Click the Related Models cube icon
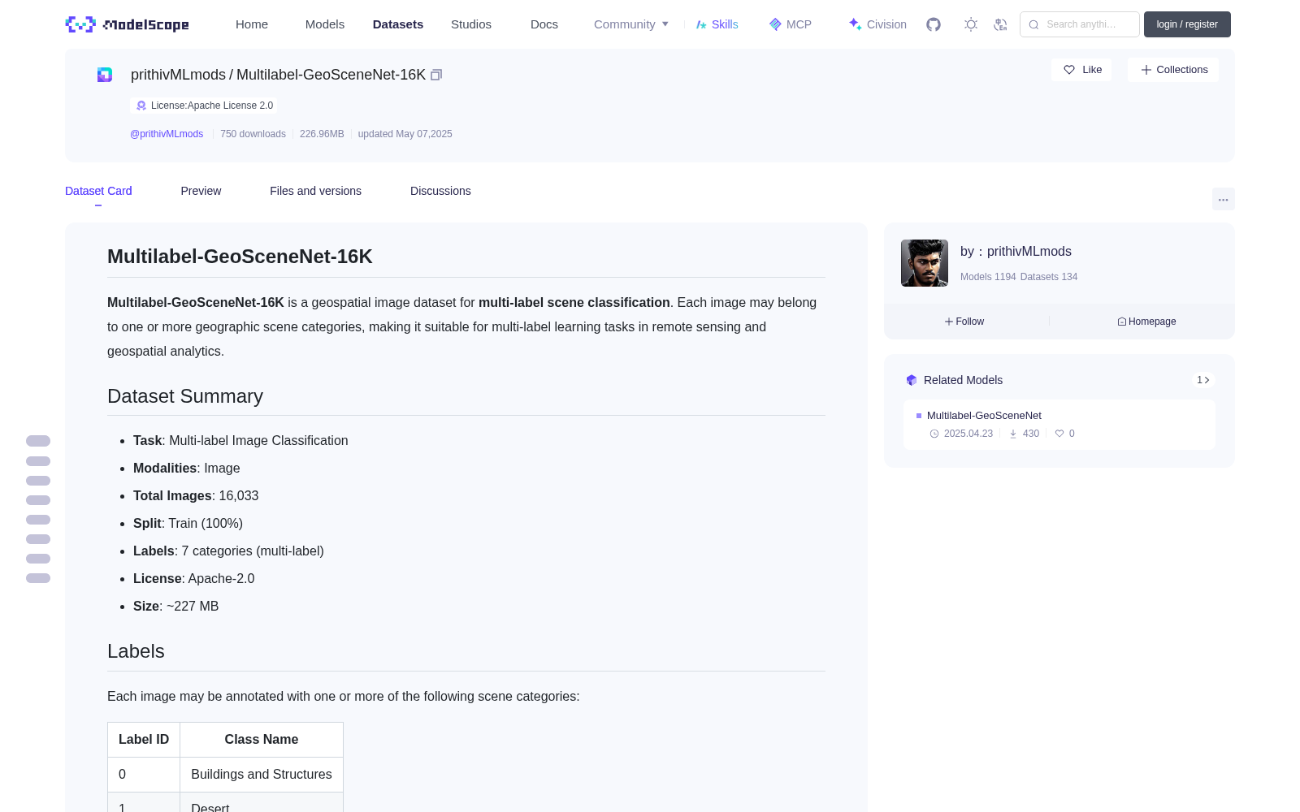This screenshot has width=1300, height=812. pyautogui.click(x=912, y=380)
